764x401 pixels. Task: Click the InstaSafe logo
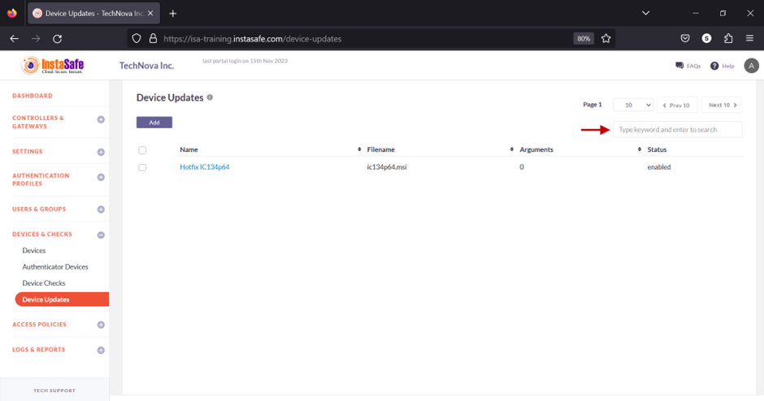(x=53, y=65)
